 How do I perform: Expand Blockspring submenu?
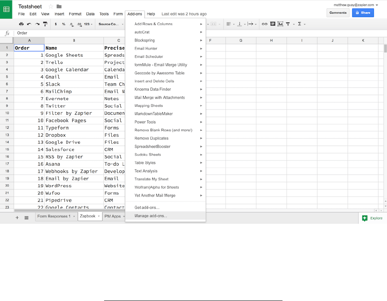pos(165,40)
